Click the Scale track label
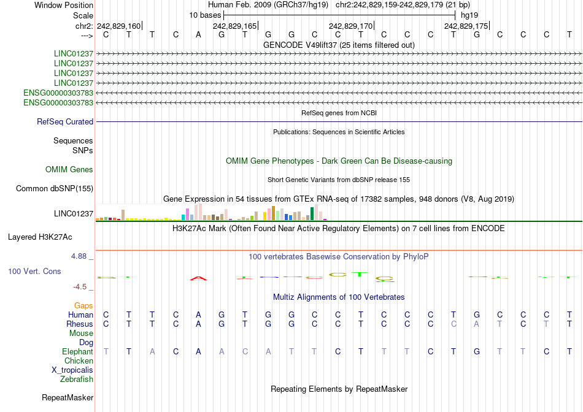Screen dimensions: 583x412 tap(83, 15)
